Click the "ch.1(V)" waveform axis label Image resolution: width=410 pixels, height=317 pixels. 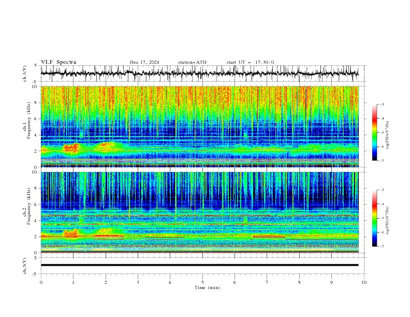(x=25, y=74)
